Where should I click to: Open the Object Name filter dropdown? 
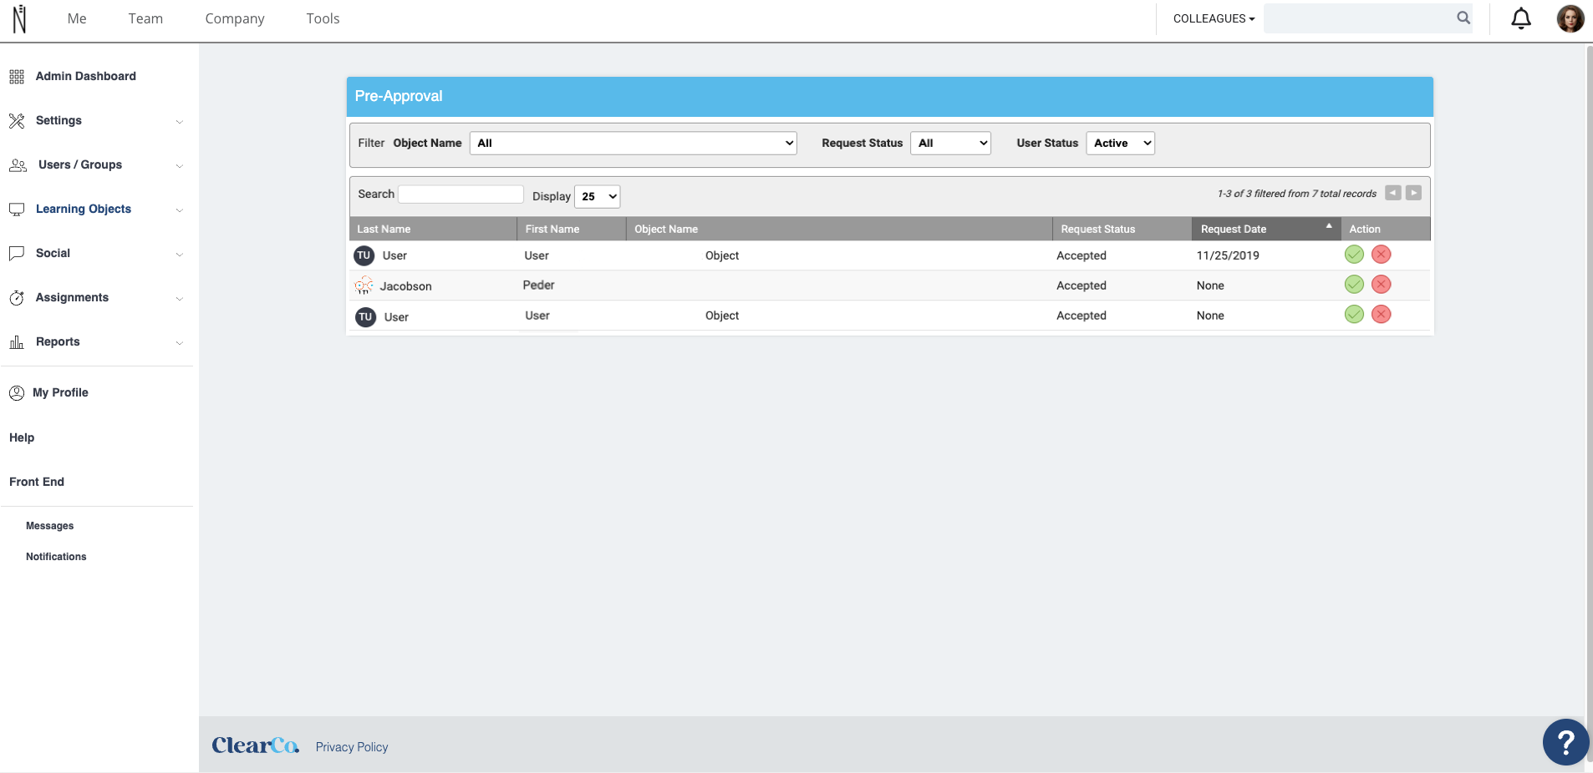click(633, 143)
